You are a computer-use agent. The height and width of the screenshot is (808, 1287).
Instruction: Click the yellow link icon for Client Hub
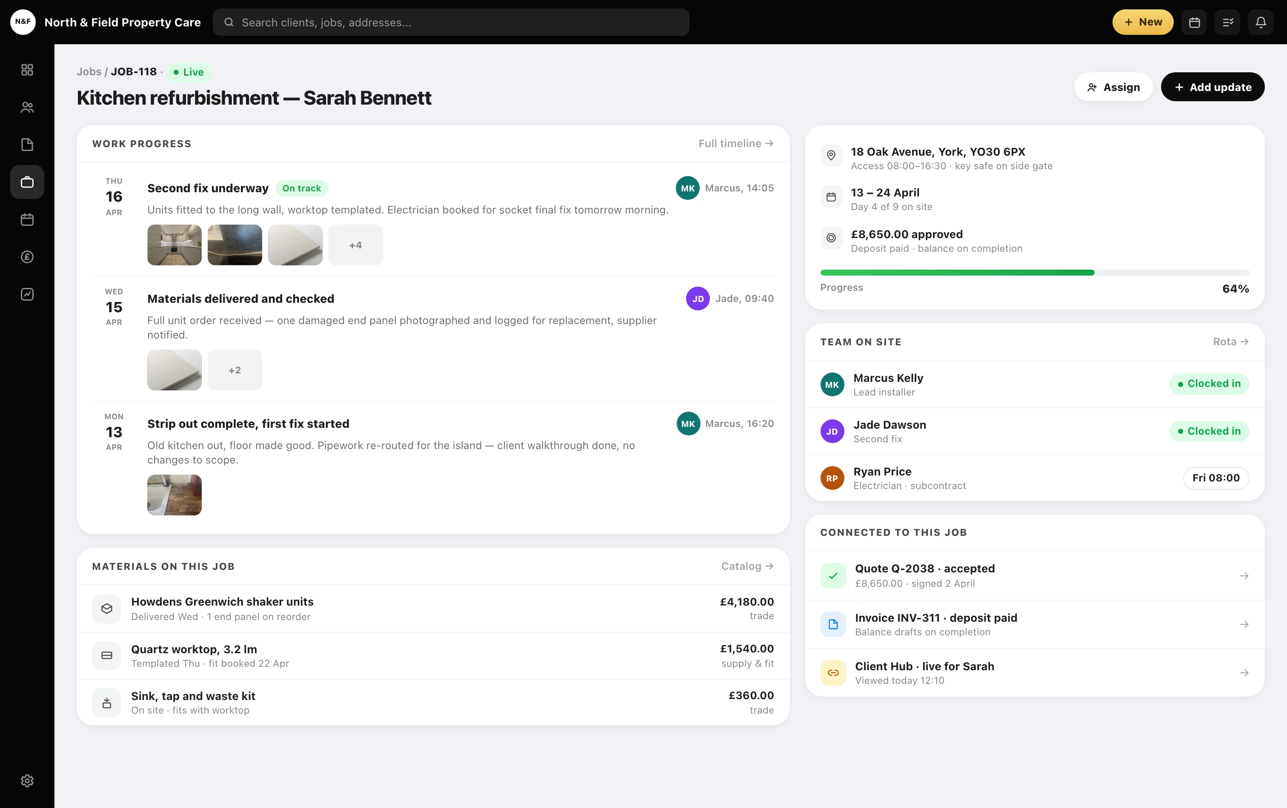(x=833, y=673)
